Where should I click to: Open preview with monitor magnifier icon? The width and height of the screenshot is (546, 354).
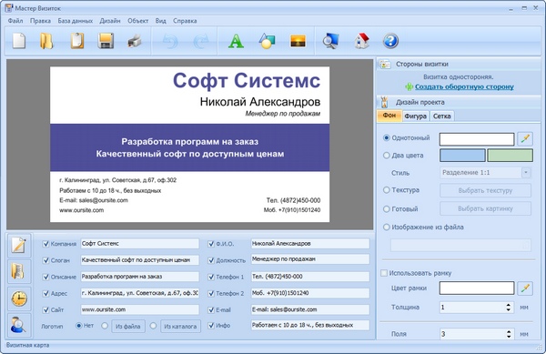[x=330, y=41]
